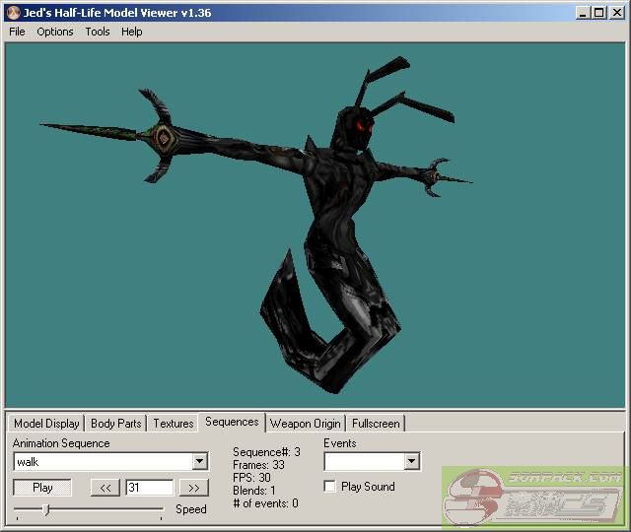Click the 'Frames: 33' text
This screenshot has width=631, height=532.
[258, 465]
